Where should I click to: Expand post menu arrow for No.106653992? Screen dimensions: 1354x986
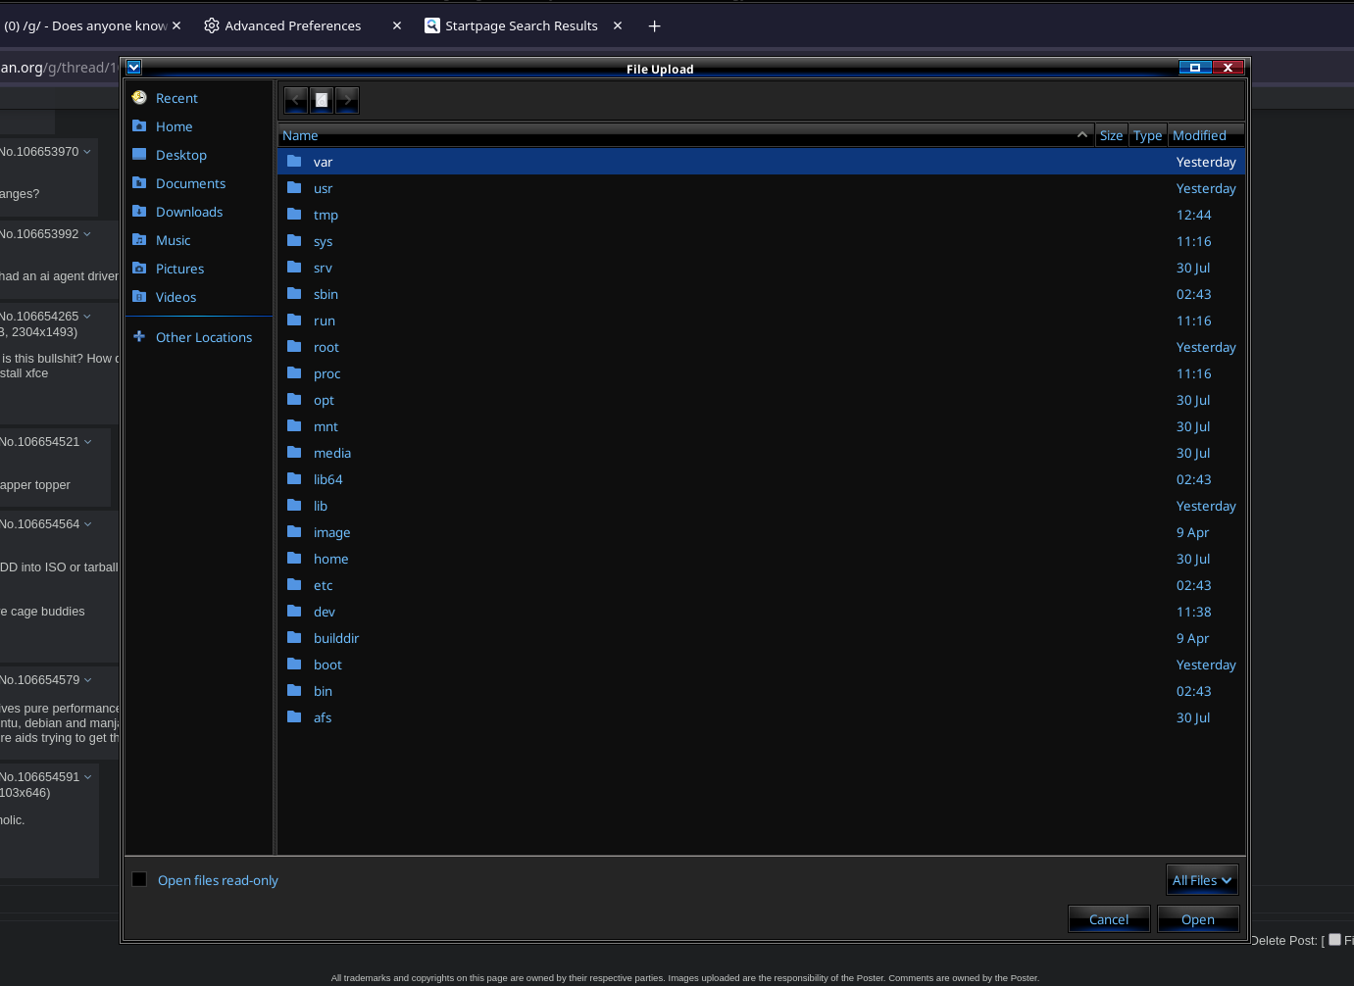[x=87, y=234]
